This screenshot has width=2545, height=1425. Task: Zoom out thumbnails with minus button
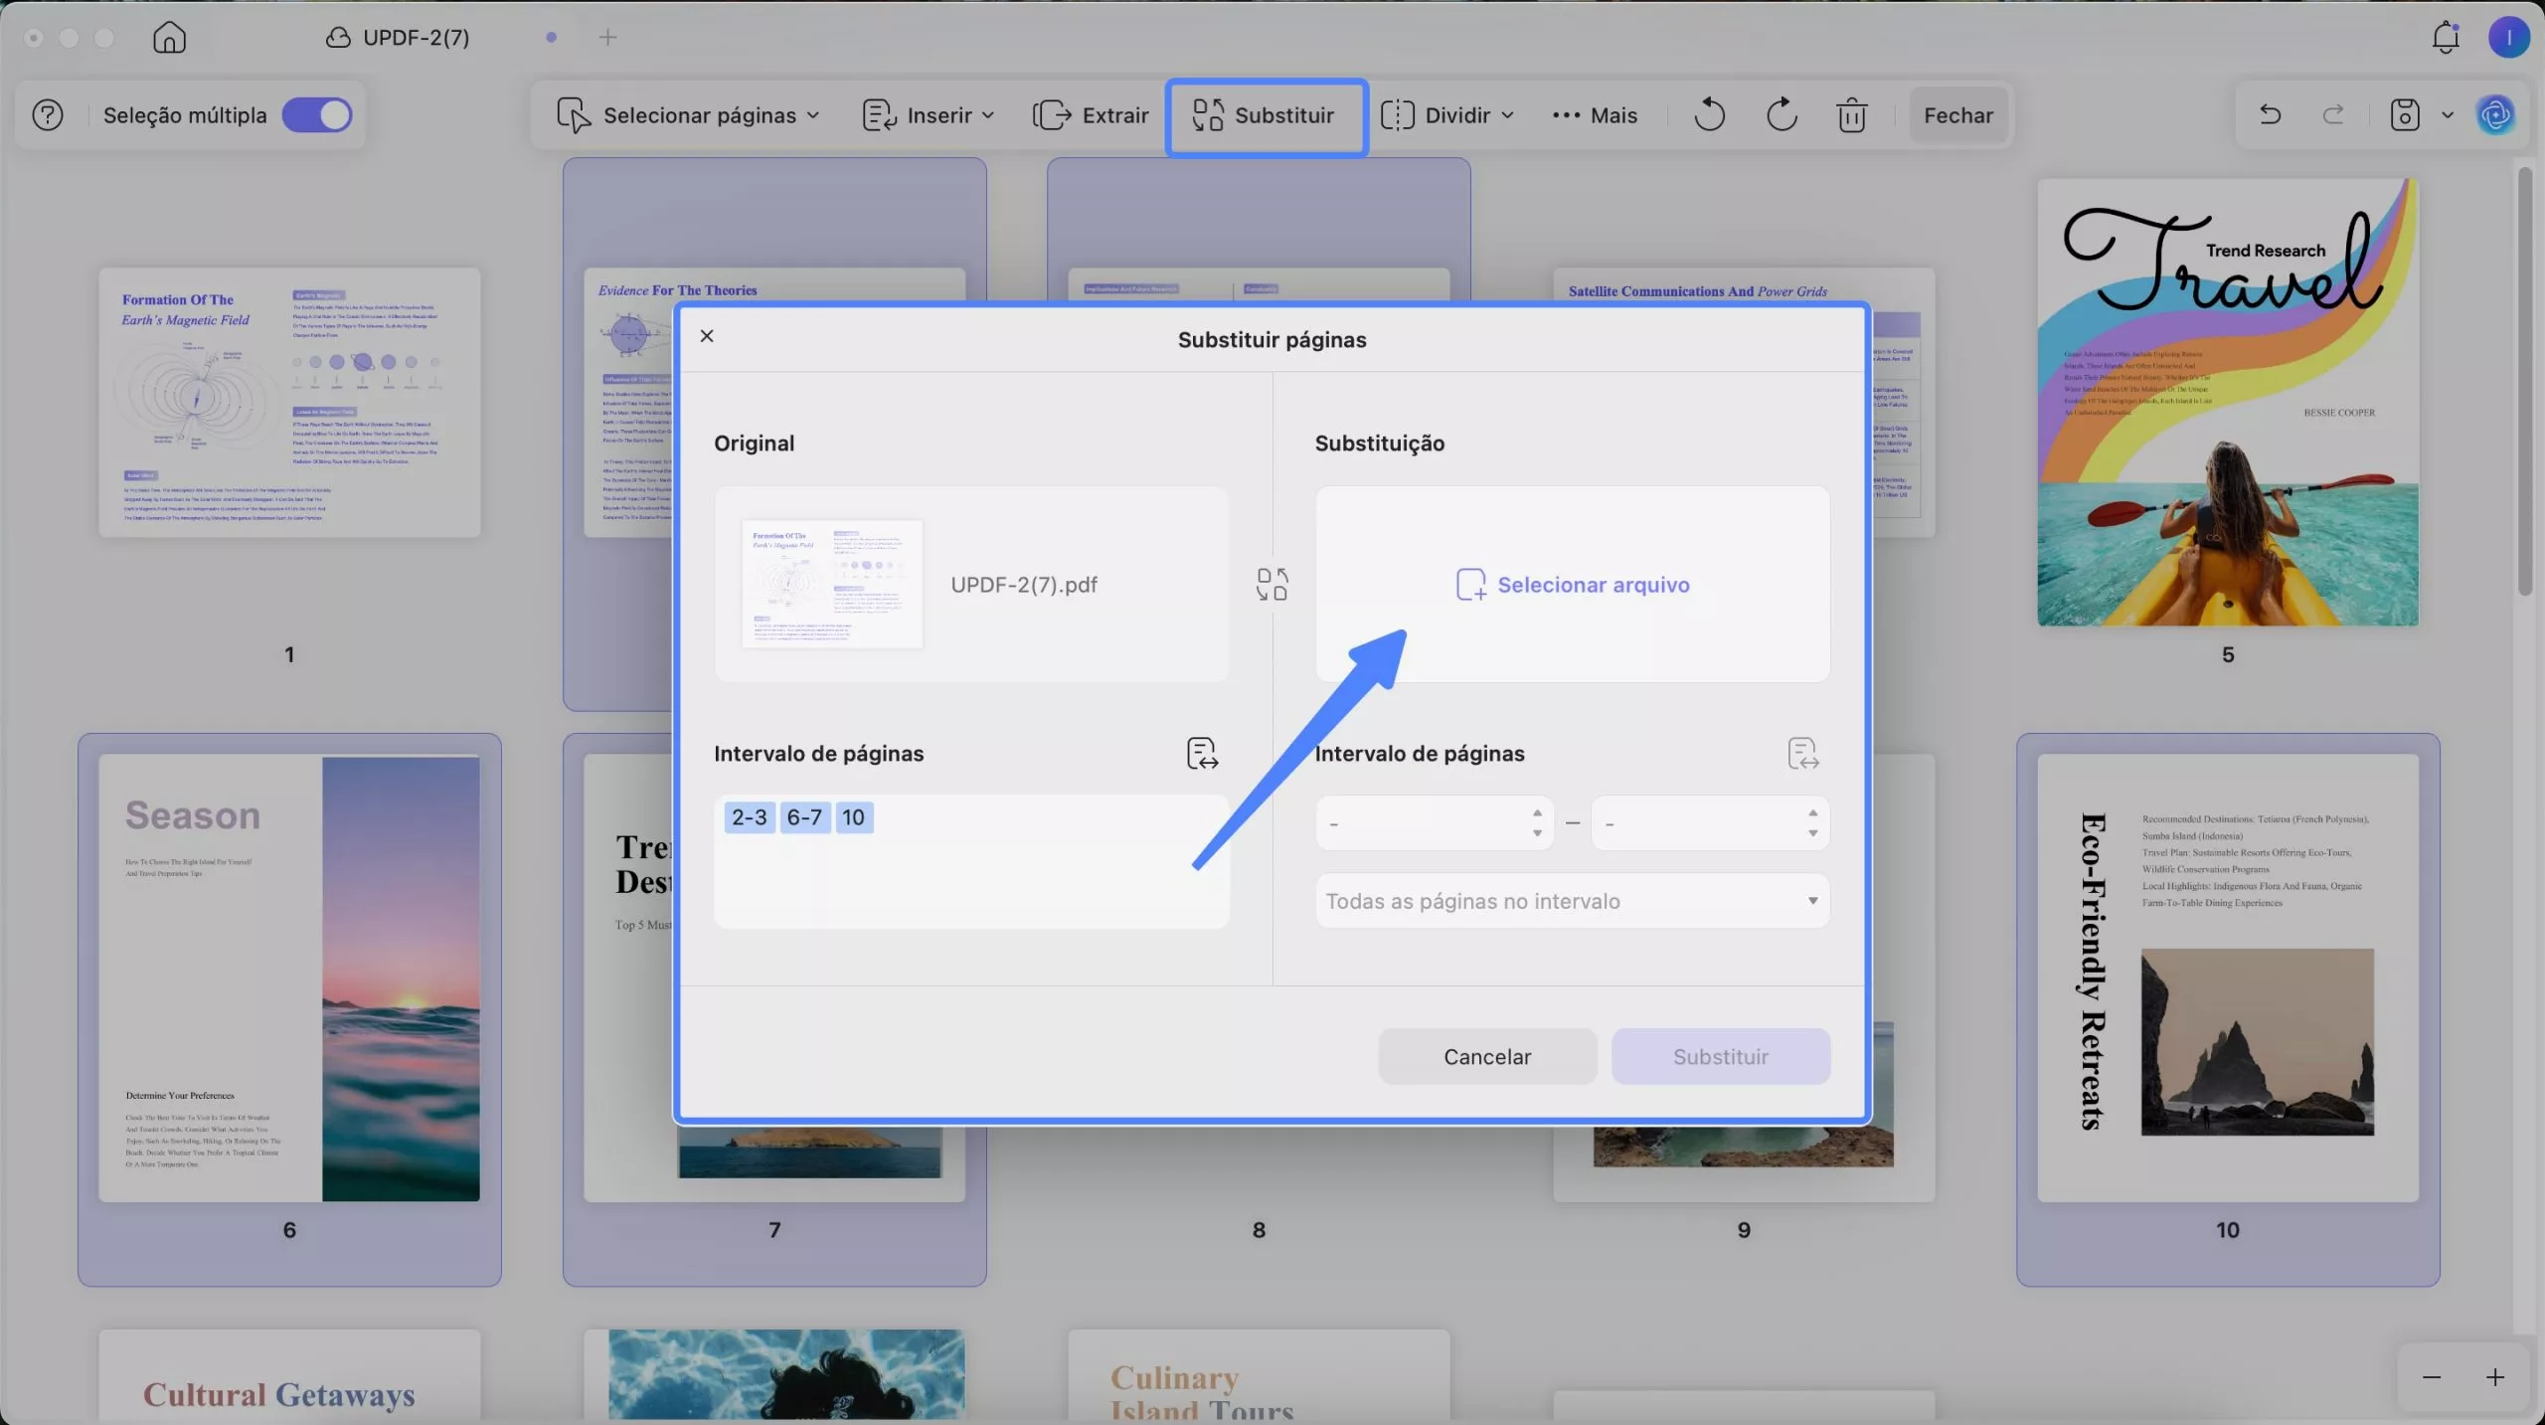2432,1377
